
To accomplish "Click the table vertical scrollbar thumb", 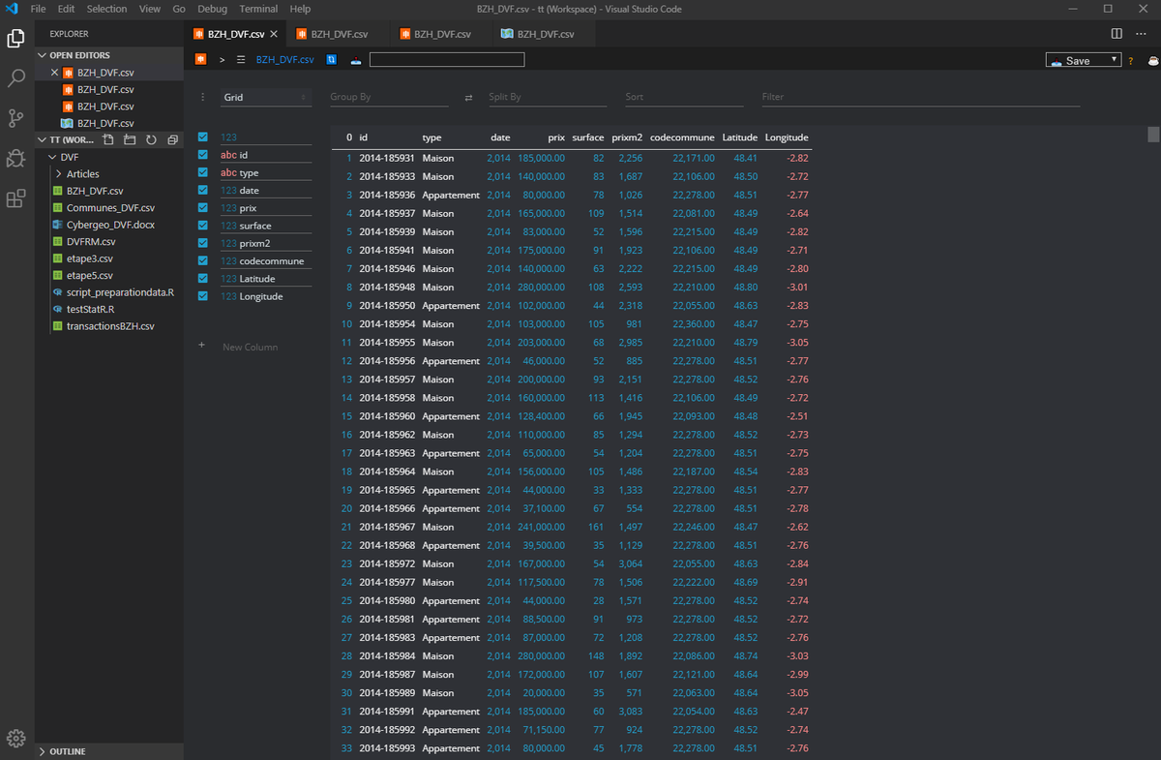I will coord(1153,135).
